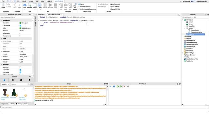Screen dimensions: 209x117
Task: Switch to the HOME ribbon tab
Action: coord(24,1)
